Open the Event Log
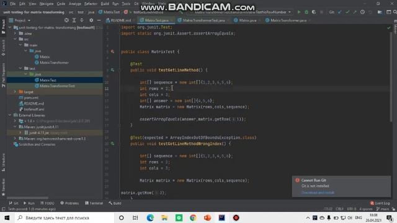The width and height of the screenshot is (397, 223). [380, 203]
